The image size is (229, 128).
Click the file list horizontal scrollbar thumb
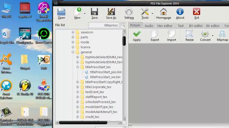coord(83,123)
